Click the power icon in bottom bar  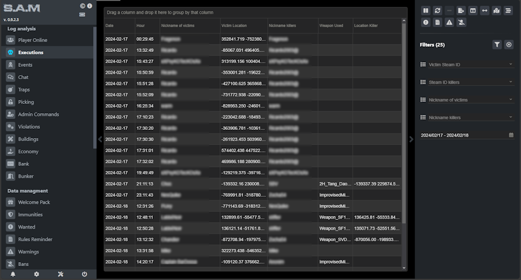85,274
